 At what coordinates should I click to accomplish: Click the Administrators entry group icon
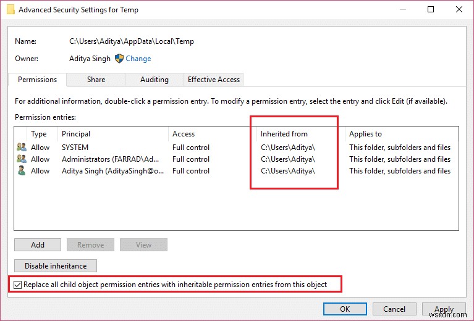(22, 159)
